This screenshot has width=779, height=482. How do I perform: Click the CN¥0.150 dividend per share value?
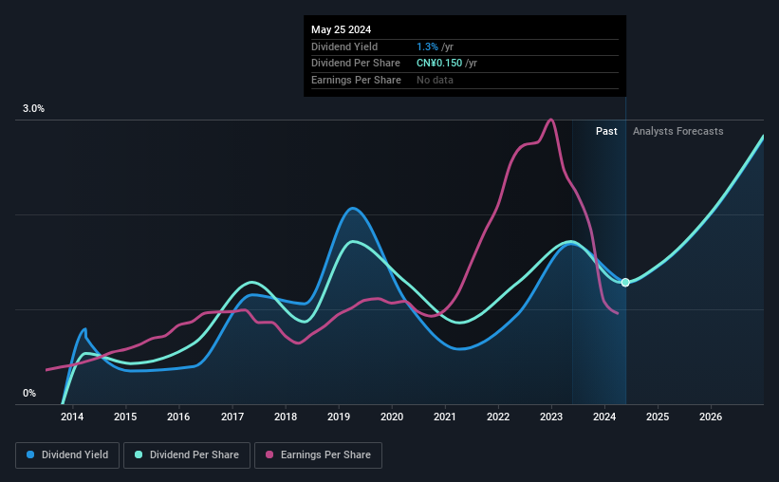439,64
